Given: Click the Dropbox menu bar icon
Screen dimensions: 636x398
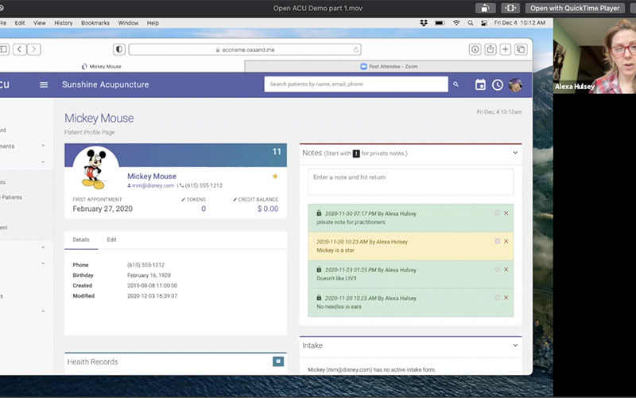Looking at the screenshot, I should click(x=424, y=23).
